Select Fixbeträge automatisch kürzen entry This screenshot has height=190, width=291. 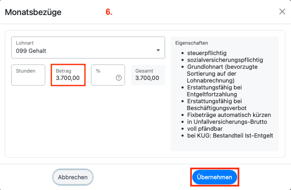229,115
